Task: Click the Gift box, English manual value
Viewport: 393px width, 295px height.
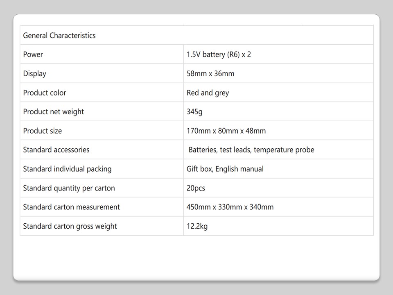Action: pos(225,169)
